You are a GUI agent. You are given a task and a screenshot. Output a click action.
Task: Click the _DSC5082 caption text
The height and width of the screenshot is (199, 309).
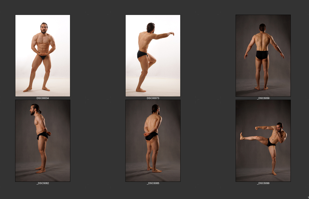pos(43,183)
